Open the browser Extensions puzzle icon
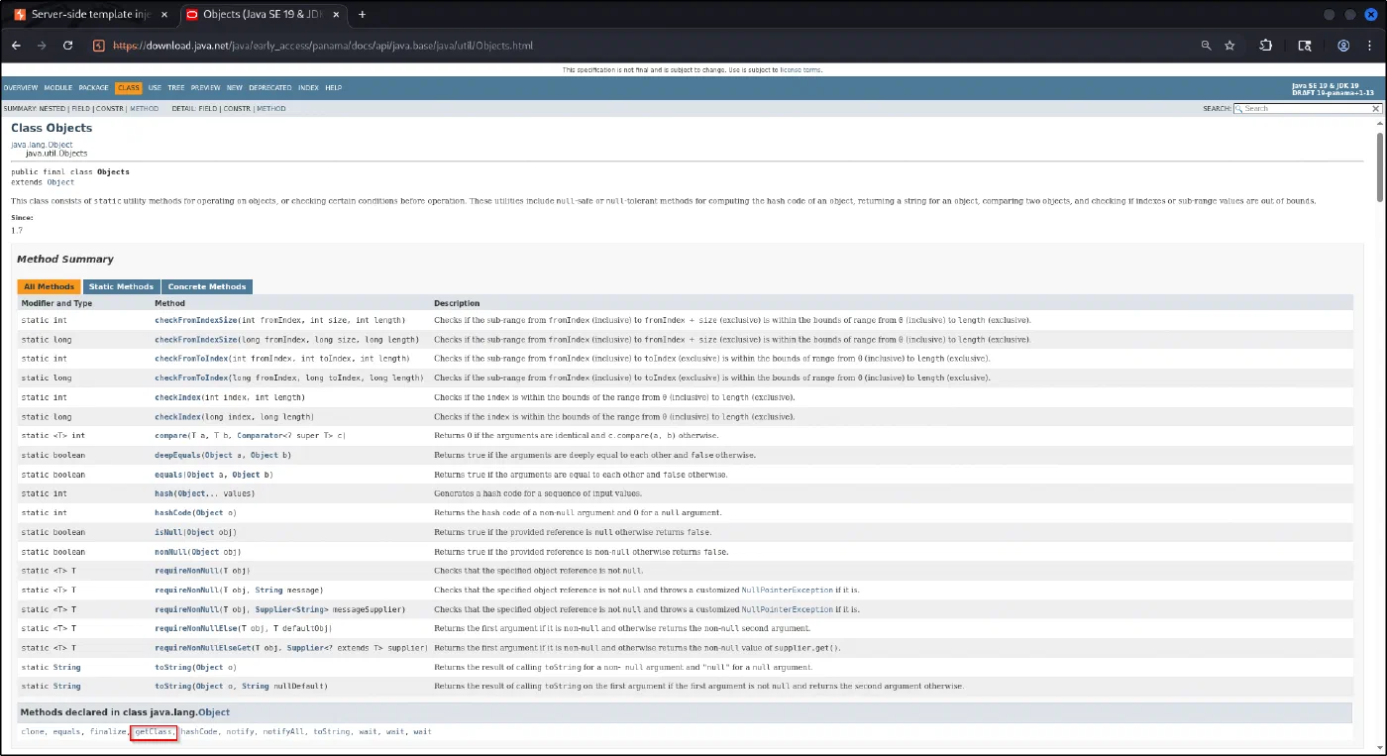The image size is (1387, 756). (x=1266, y=46)
